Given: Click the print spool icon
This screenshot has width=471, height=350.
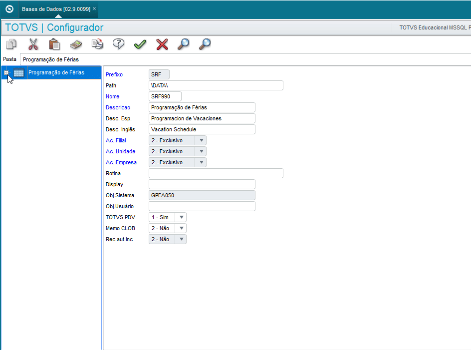Looking at the screenshot, I should pyautogui.click(x=97, y=44).
